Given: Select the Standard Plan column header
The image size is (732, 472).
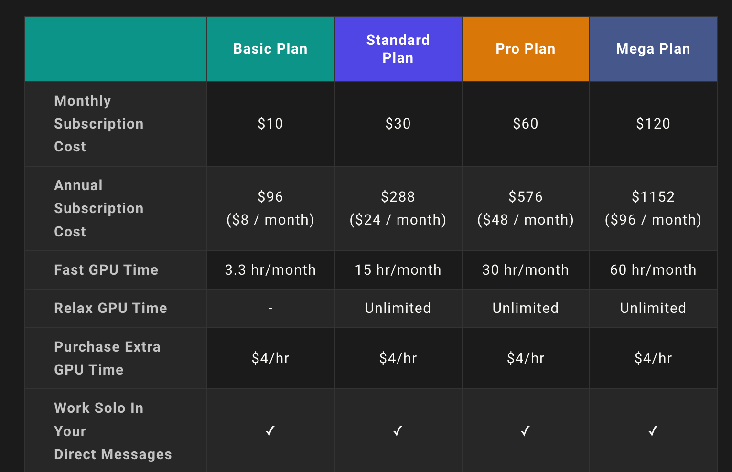Looking at the screenshot, I should pos(398,49).
